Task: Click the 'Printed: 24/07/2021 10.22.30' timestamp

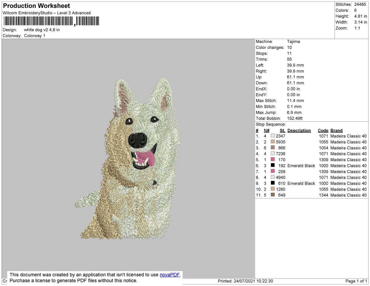Action: pos(245,281)
